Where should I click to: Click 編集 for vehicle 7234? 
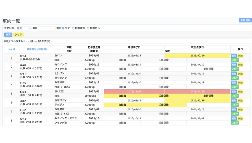[233, 119]
